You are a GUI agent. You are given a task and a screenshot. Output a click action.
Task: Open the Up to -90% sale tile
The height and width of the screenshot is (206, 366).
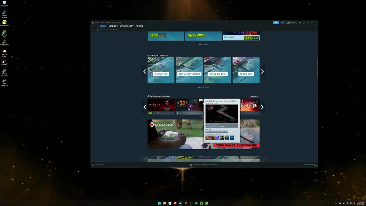click(x=203, y=36)
